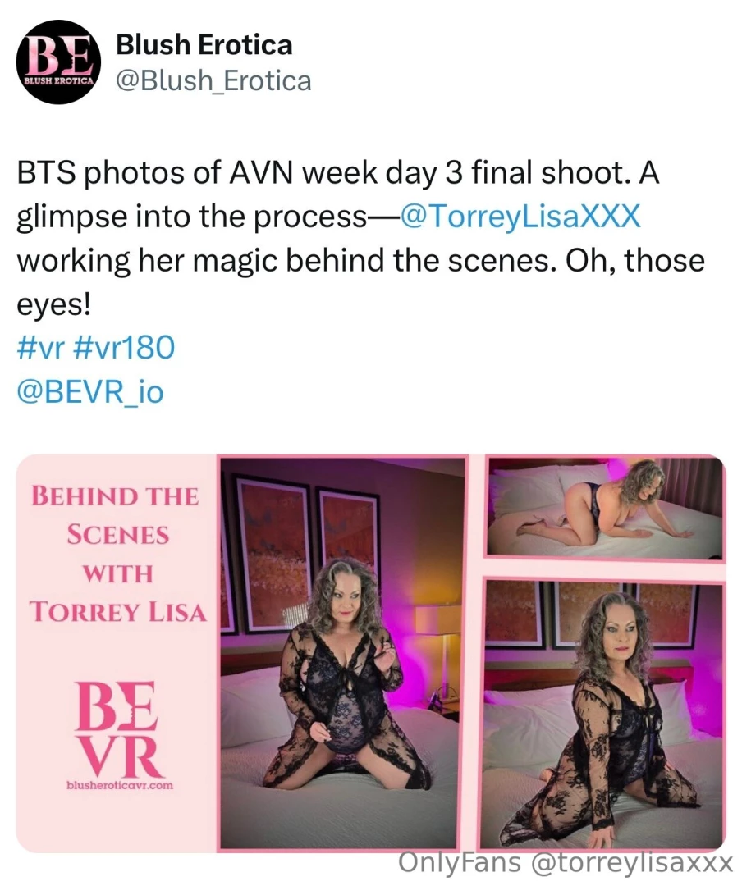Open the @TorreyLisaXXX mention link
The image size is (742, 886).
[520, 216]
